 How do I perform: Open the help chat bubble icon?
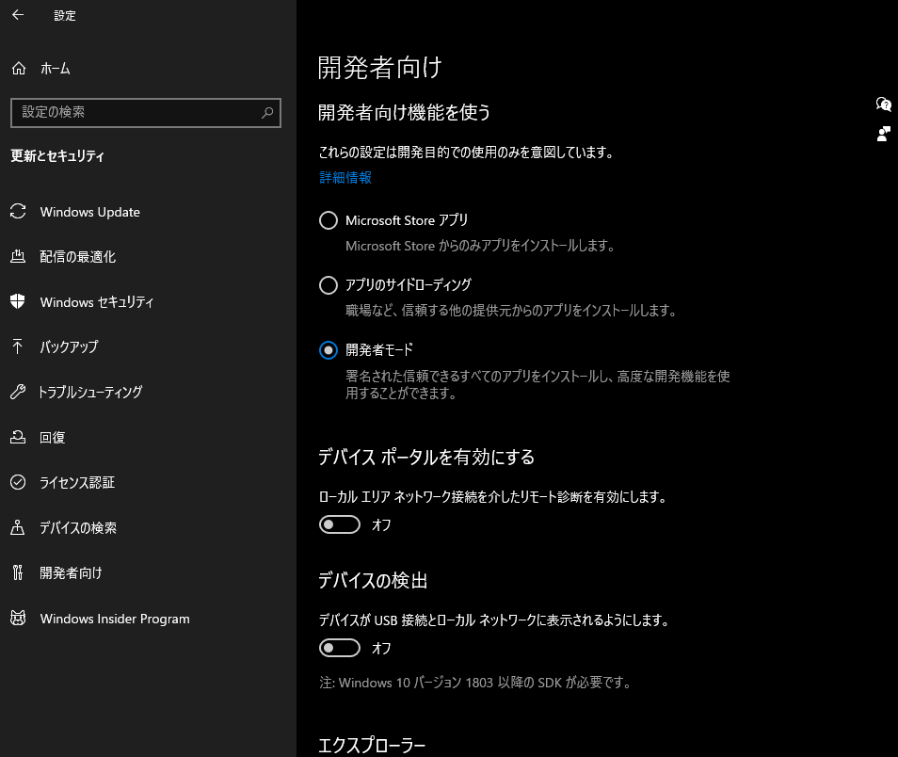(883, 105)
